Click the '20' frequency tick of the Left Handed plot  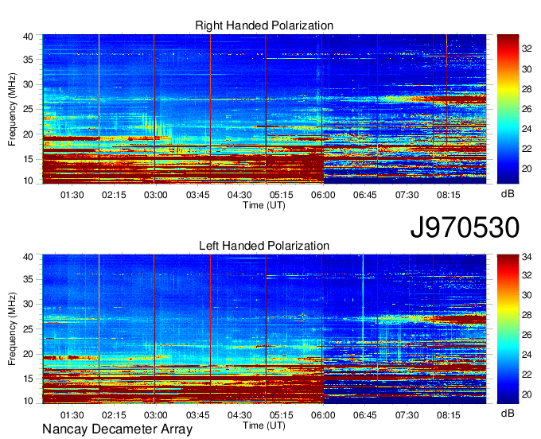28,354
